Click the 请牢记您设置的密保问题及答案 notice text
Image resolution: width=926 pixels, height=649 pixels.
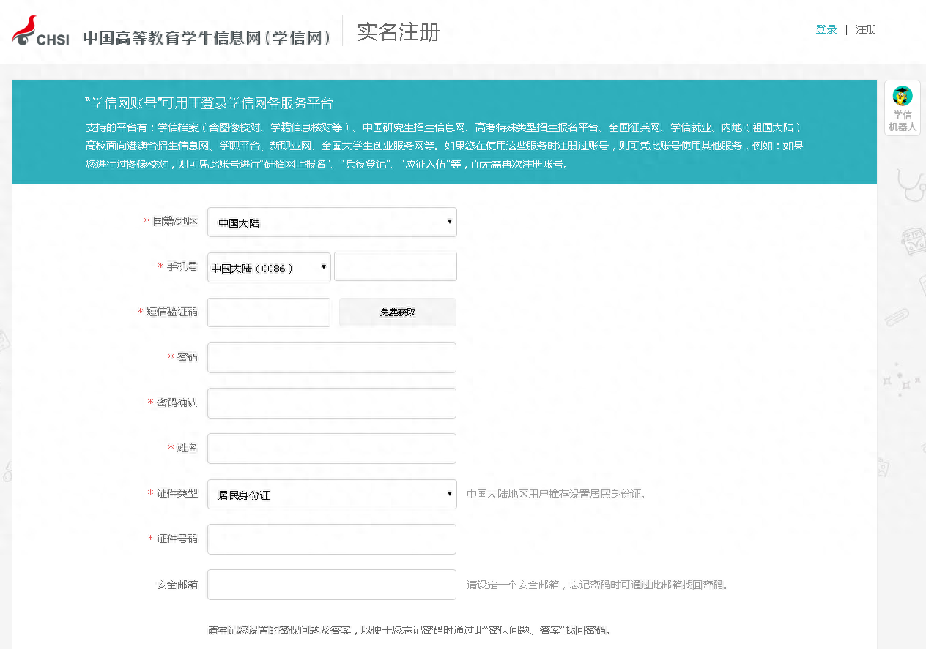409,629
